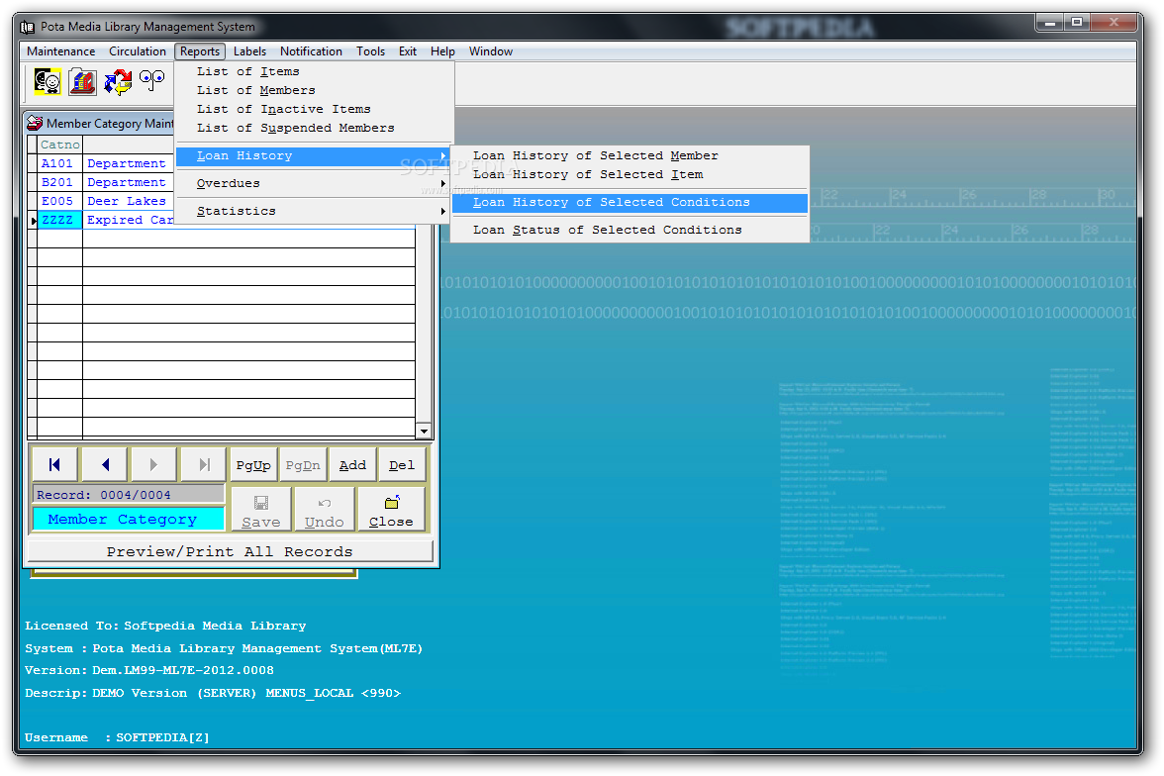Select List of Items report
The height and width of the screenshot is (776, 1164).
click(x=315, y=71)
